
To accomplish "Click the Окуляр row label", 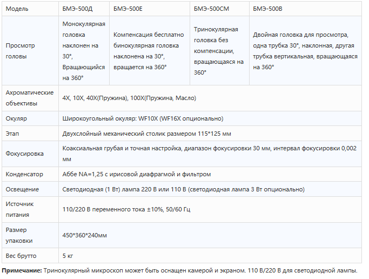I will point(30,118).
